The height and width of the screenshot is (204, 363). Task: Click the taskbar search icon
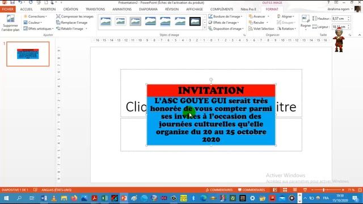coord(19,198)
